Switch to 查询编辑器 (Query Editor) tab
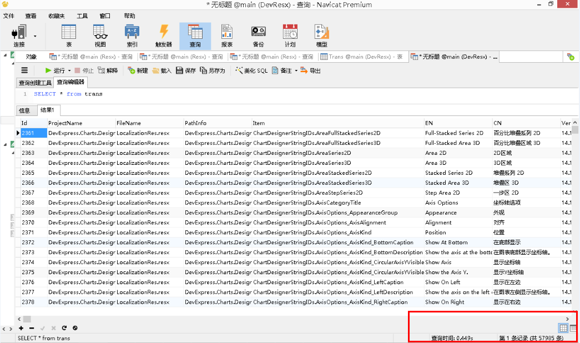Viewport: 580px width, 343px height. click(70, 82)
